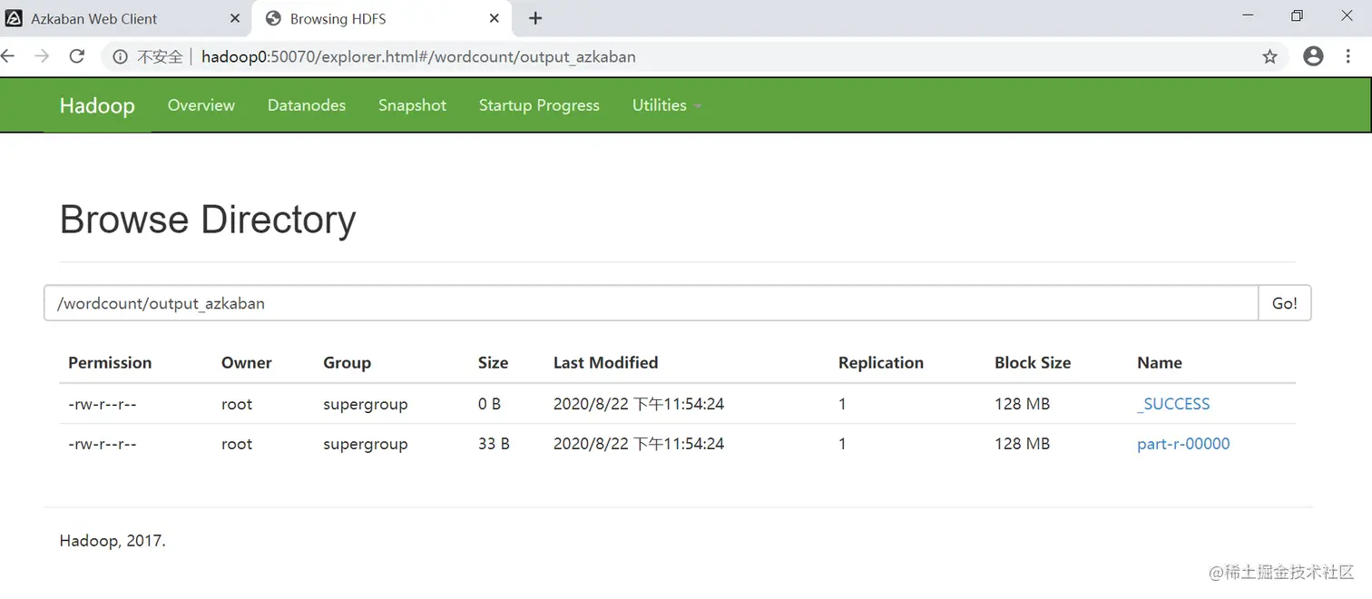The image size is (1372, 599).
Task: Close the Azkaban Web Client tab
Action: (235, 18)
